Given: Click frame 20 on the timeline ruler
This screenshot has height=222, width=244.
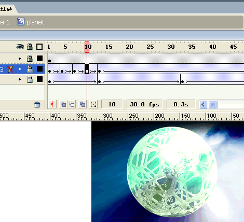Looking at the screenshot, I should click(x=129, y=47).
